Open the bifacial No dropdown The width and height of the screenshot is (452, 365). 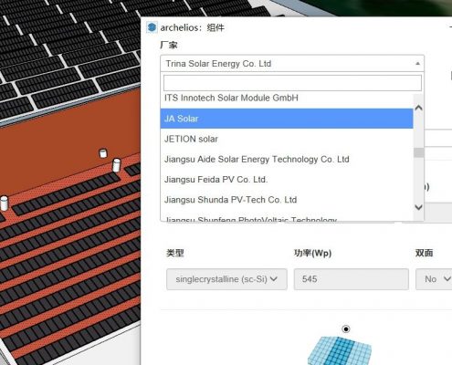[434, 279]
